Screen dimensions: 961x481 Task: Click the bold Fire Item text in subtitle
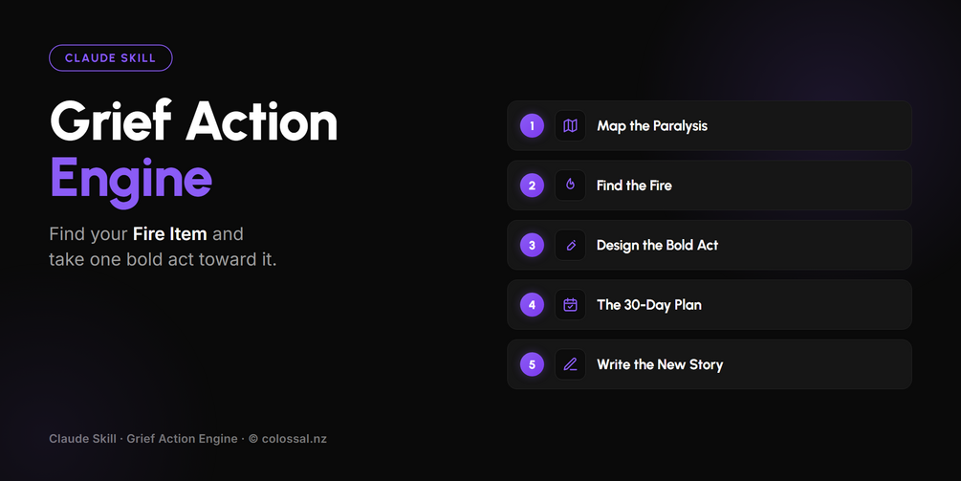tap(170, 234)
